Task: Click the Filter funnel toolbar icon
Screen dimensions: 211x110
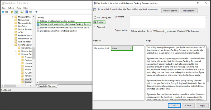Action: (36, 12)
